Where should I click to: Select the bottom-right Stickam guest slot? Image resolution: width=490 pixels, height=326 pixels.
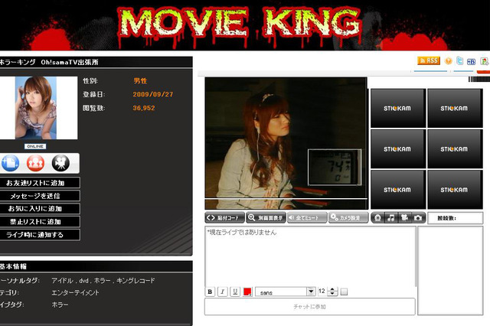(x=455, y=190)
